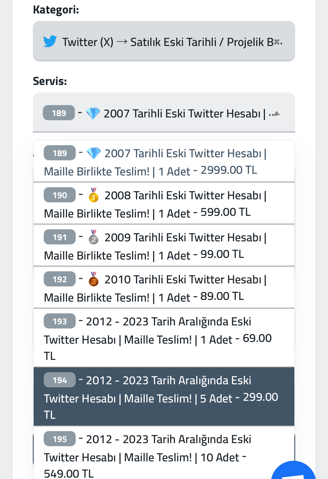This screenshot has width=328, height=479.
Task: Collapse the Servis dropdown via up arrow
Action: [x=277, y=114]
